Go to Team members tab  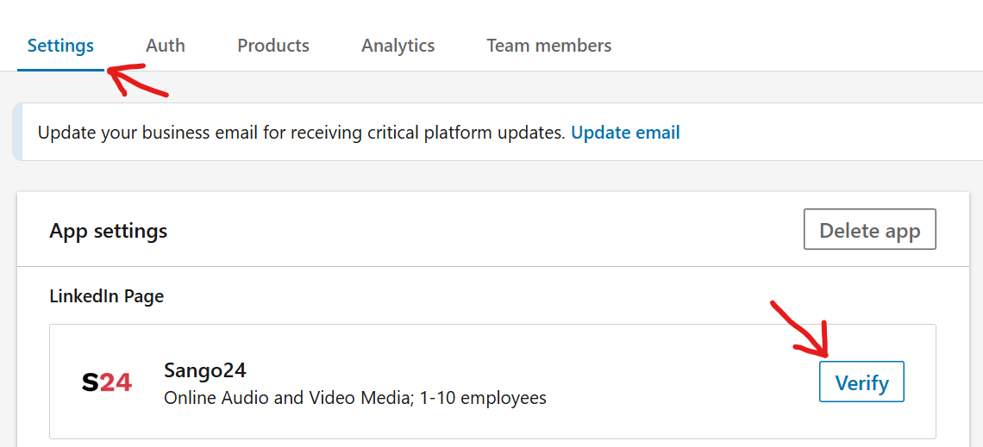pos(549,46)
